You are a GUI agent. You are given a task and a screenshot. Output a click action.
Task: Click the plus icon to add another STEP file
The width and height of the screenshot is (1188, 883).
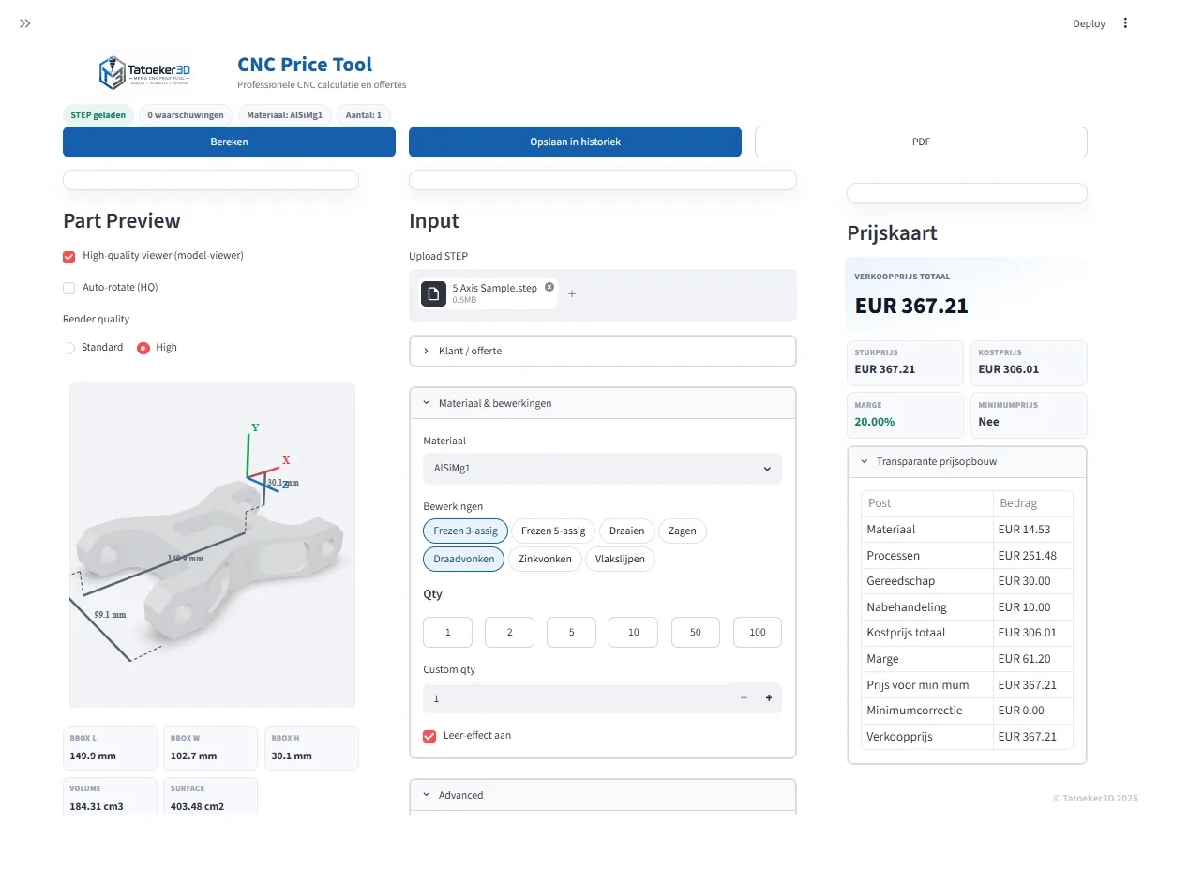(x=572, y=293)
